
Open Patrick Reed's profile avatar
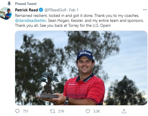(6, 13)
